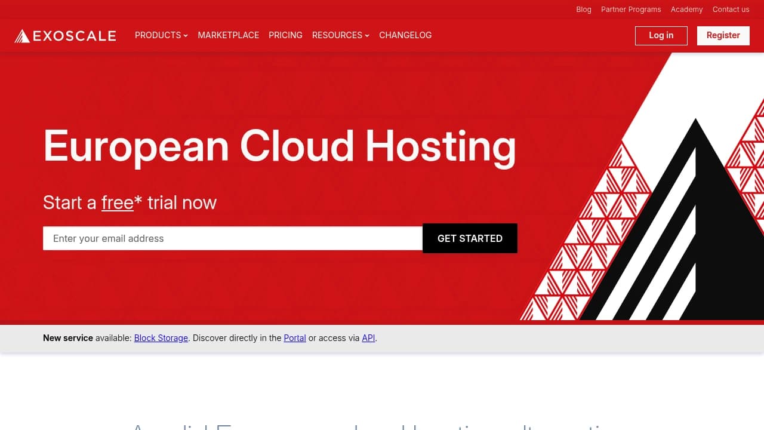764x430 pixels.
Task: Click the New service text
Action: pyautogui.click(x=68, y=338)
